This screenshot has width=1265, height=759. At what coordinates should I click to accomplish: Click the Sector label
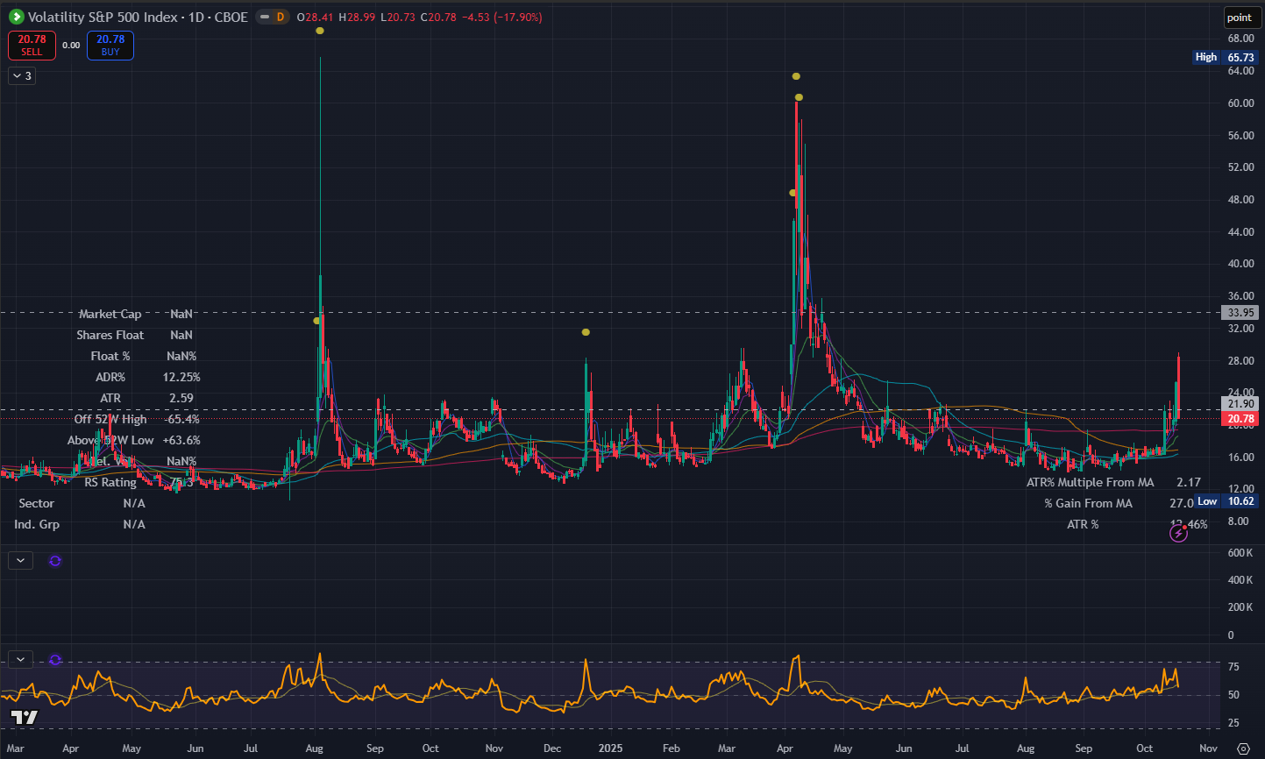click(37, 503)
